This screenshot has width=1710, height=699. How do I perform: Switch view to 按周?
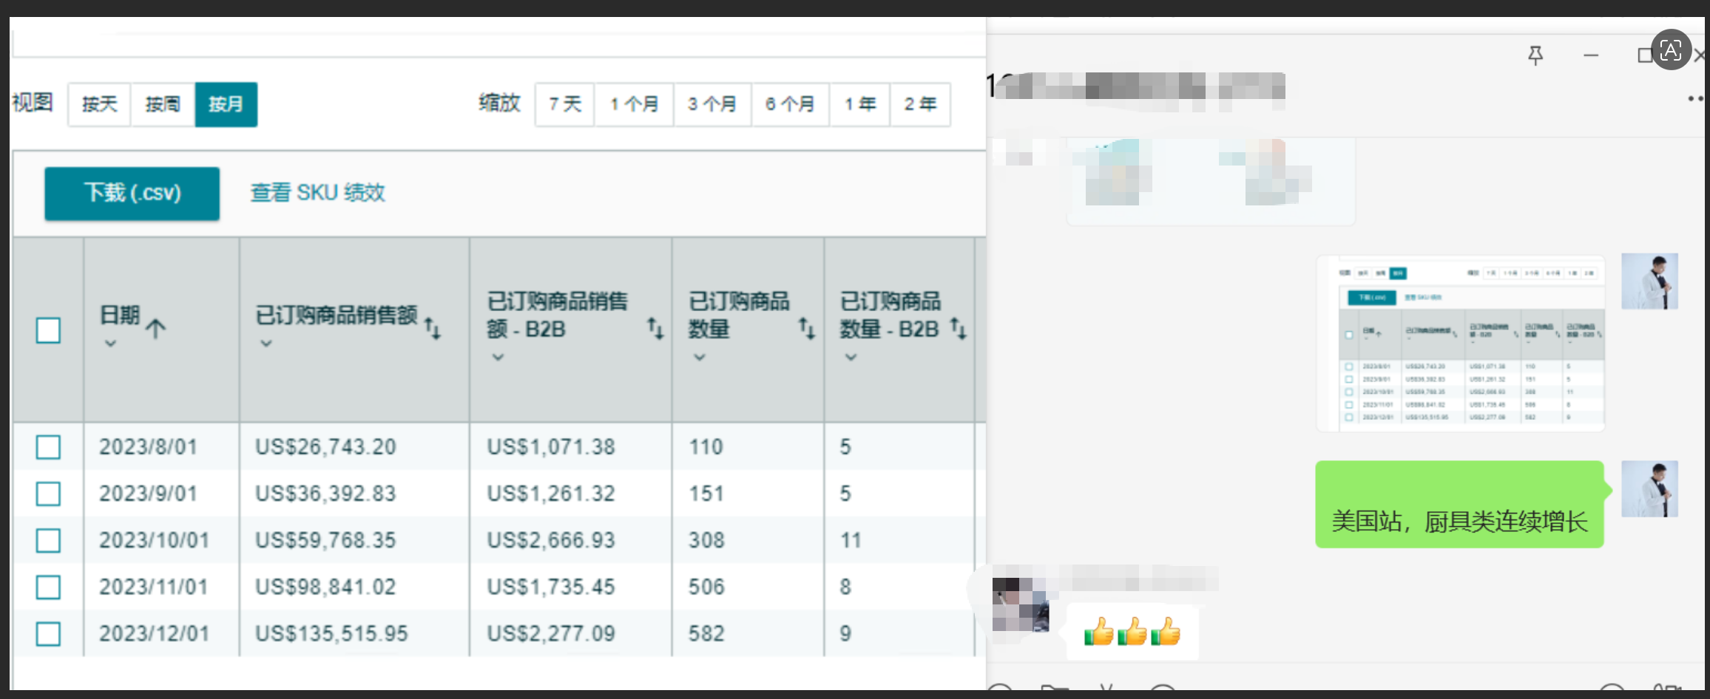[163, 104]
